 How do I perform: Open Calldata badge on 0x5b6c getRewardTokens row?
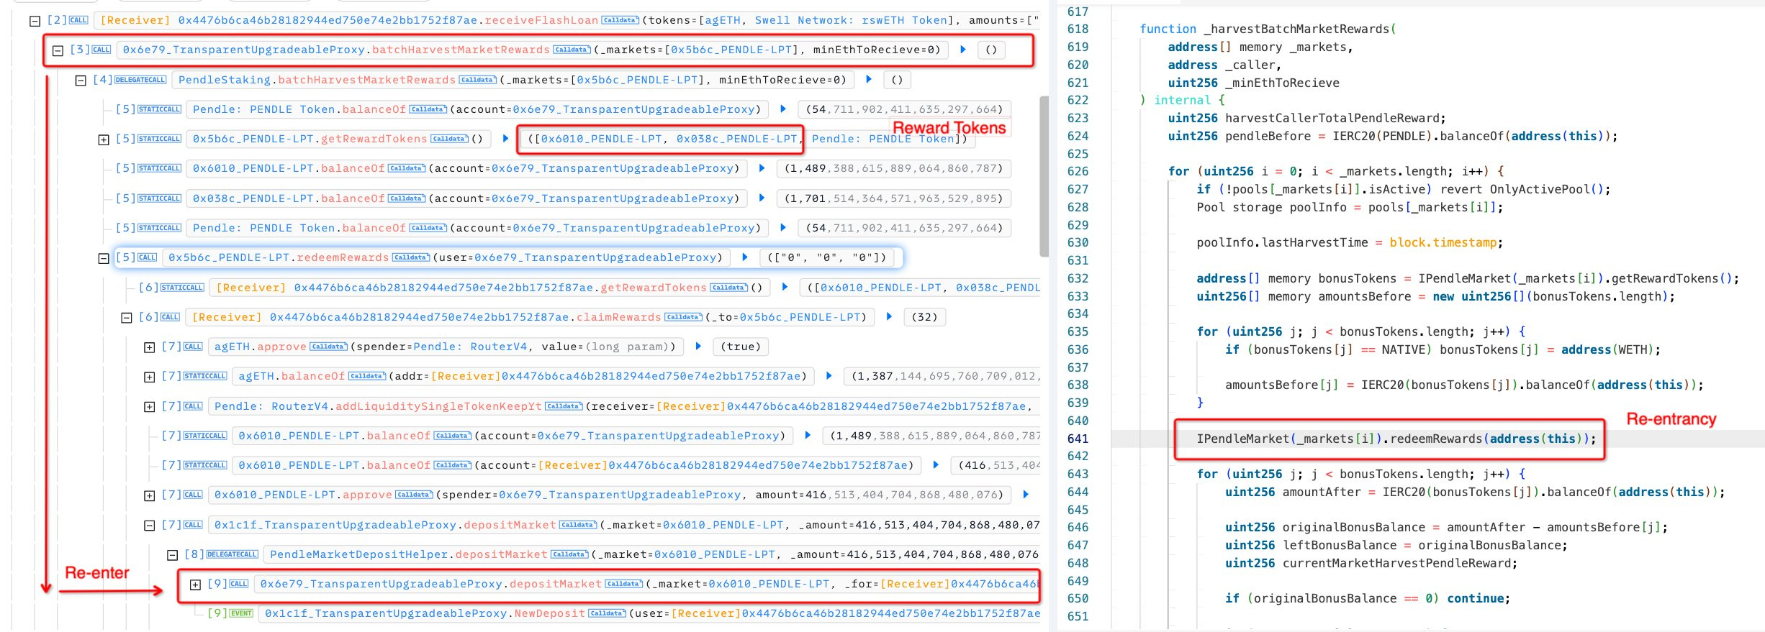click(449, 139)
